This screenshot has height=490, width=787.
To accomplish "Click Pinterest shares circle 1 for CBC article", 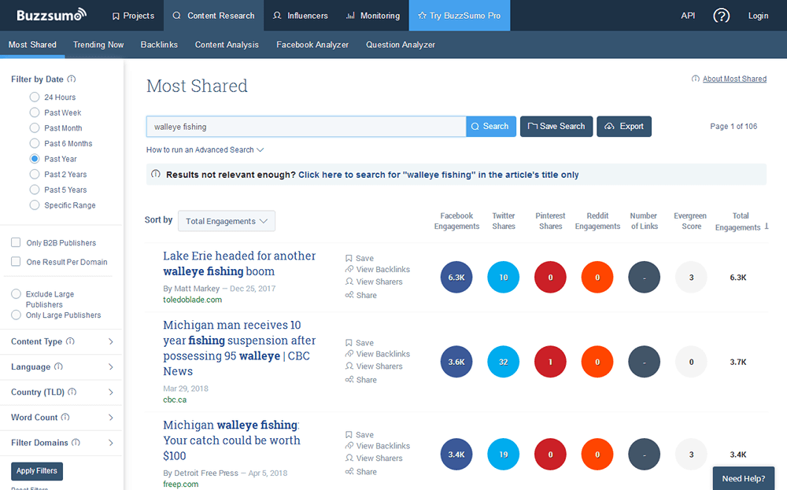I will click(x=550, y=362).
